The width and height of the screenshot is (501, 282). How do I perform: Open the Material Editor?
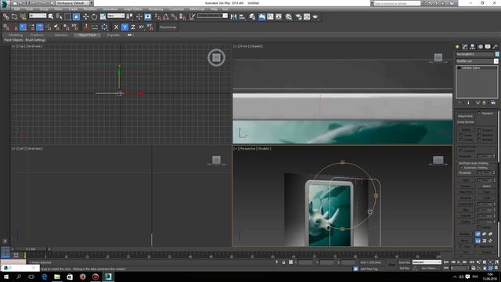pos(289,16)
